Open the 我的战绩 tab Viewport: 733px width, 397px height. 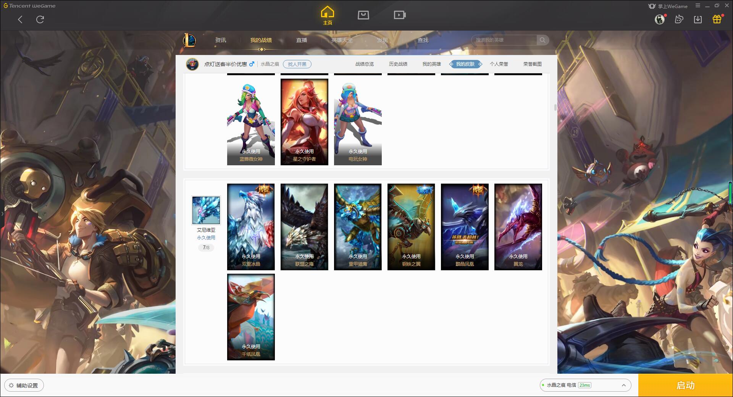[261, 40]
